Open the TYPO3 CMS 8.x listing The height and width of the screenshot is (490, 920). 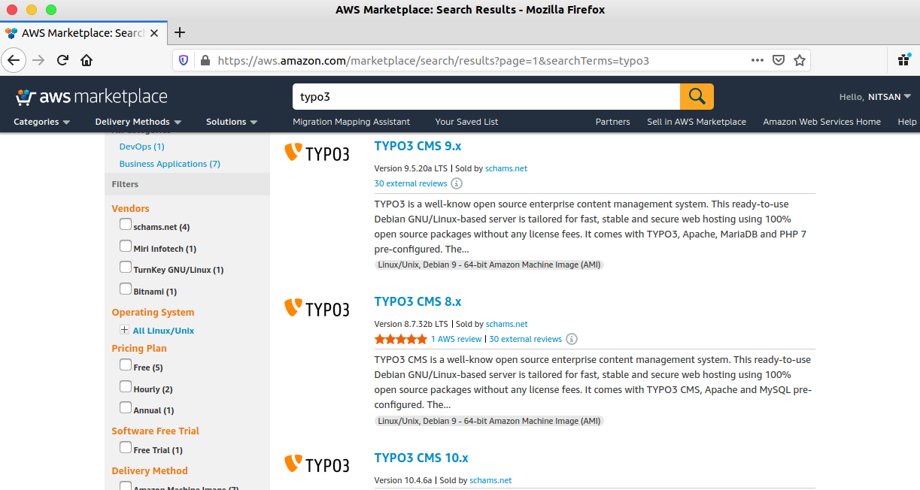(x=417, y=301)
